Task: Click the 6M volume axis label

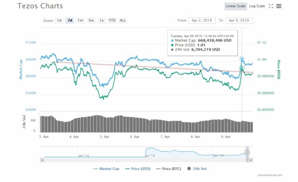Action: [33, 120]
